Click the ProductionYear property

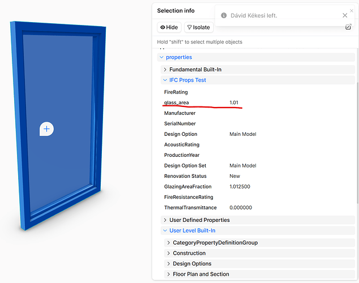coord(182,155)
